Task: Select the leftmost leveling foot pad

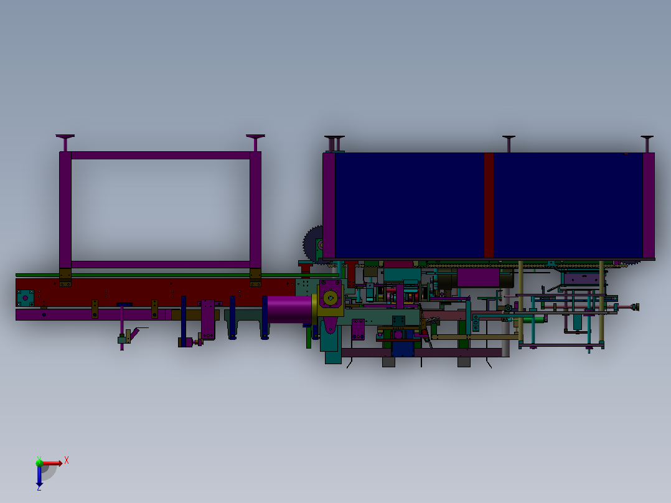Action: [x=65, y=136]
